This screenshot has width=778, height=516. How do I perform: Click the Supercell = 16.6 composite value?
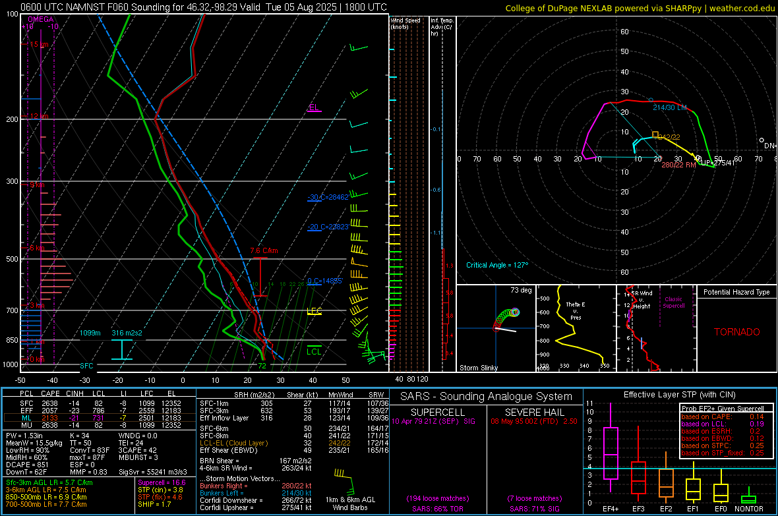162,482
